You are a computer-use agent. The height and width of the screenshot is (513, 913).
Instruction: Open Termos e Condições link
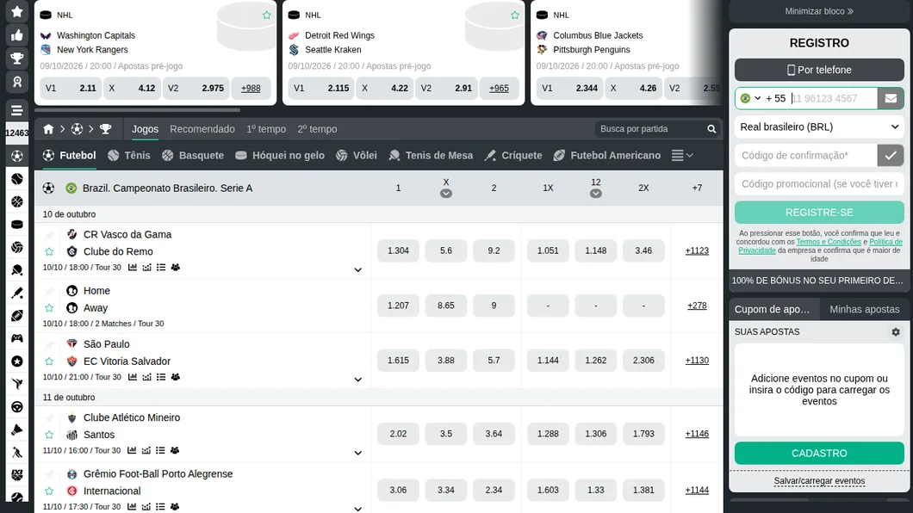(x=829, y=242)
